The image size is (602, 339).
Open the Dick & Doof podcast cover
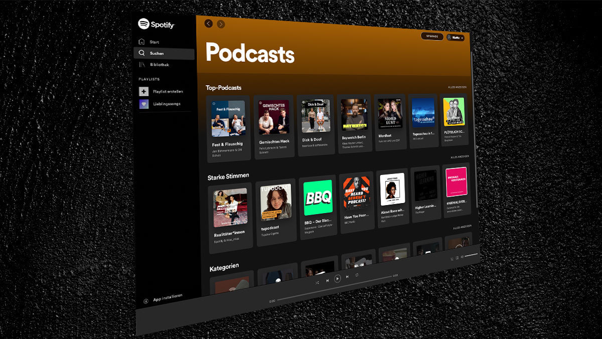[316, 116]
